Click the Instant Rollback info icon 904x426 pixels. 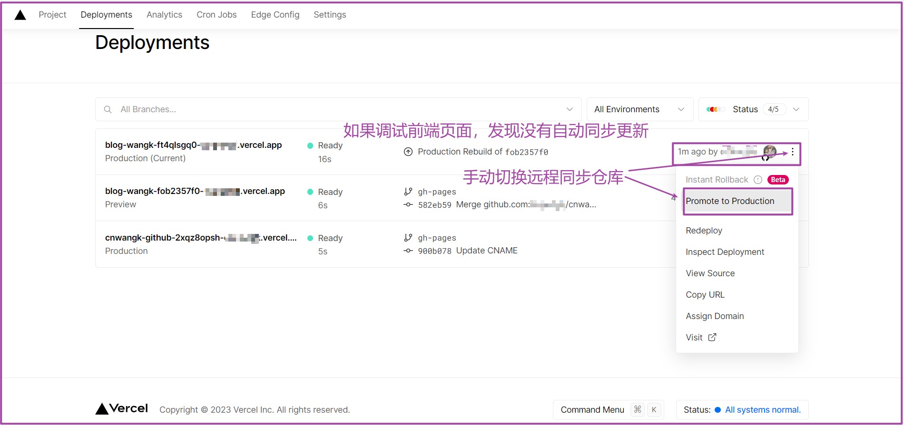(x=758, y=180)
